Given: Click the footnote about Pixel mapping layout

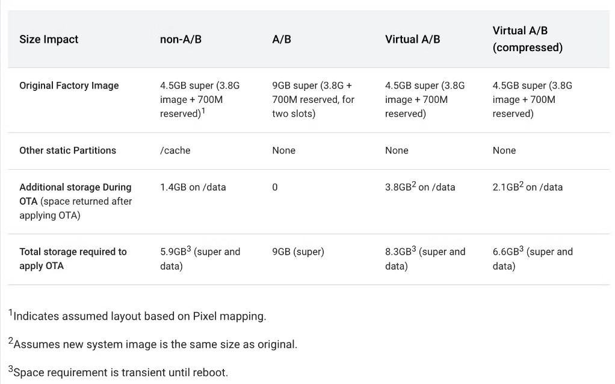Looking at the screenshot, I should [137, 315].
